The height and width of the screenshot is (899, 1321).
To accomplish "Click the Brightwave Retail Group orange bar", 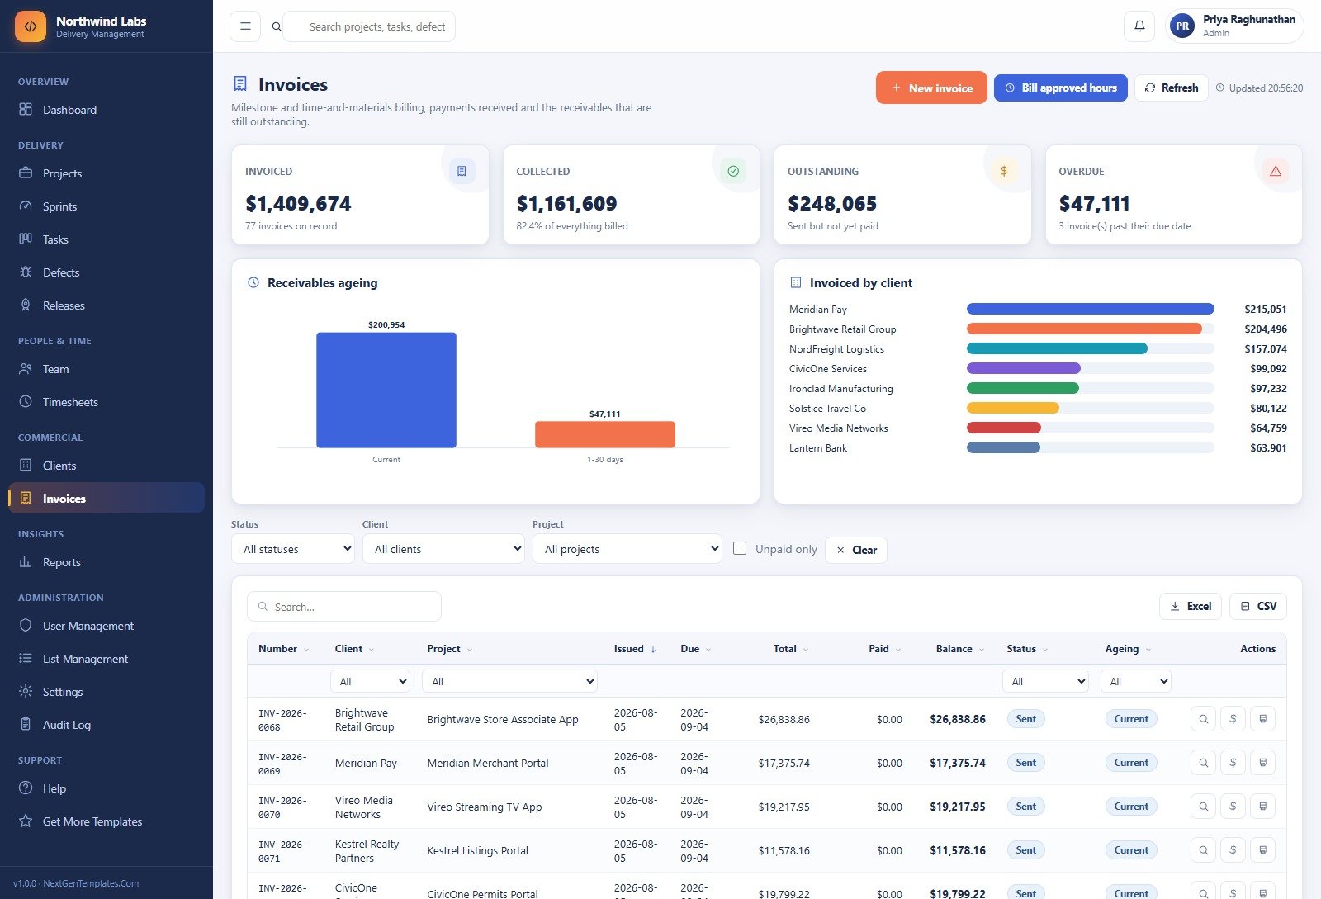I will pyautogui.click(x=1084, y=329).
